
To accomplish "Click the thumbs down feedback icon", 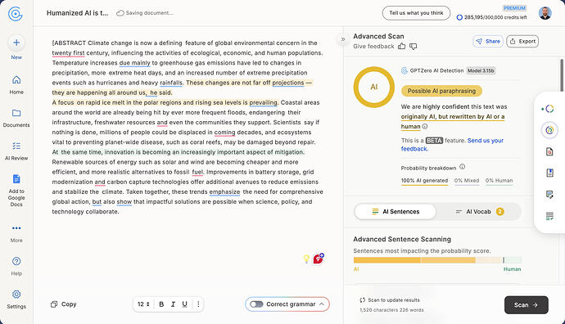I will (x=413, y=47).
